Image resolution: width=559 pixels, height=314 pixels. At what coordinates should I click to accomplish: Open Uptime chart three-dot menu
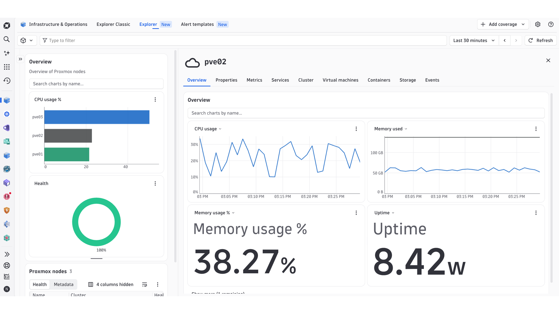click(536, 213)
